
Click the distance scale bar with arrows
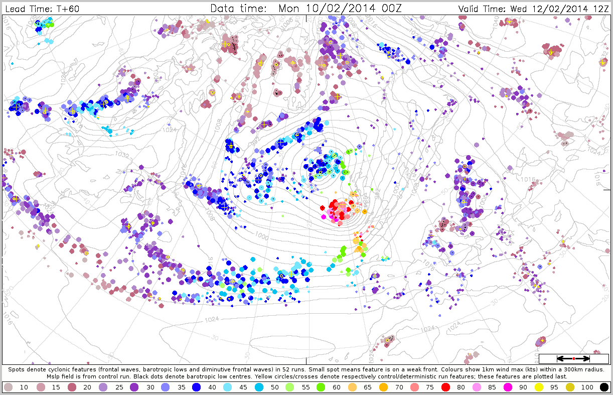(573, 358)
